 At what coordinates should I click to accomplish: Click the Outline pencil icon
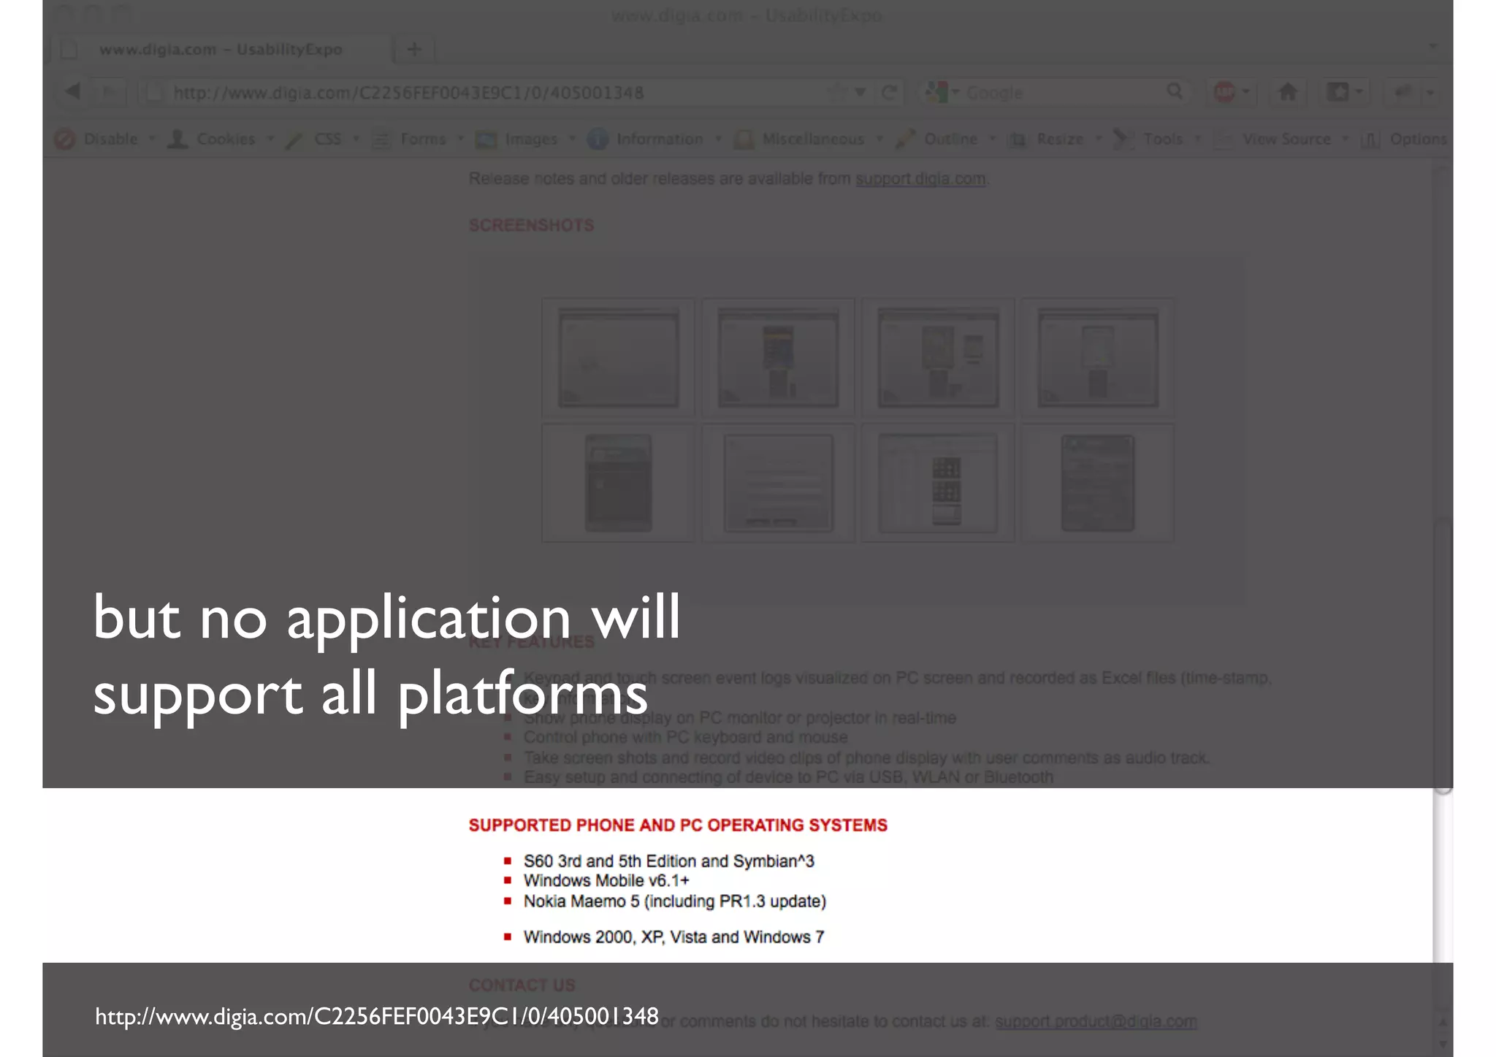905,139
